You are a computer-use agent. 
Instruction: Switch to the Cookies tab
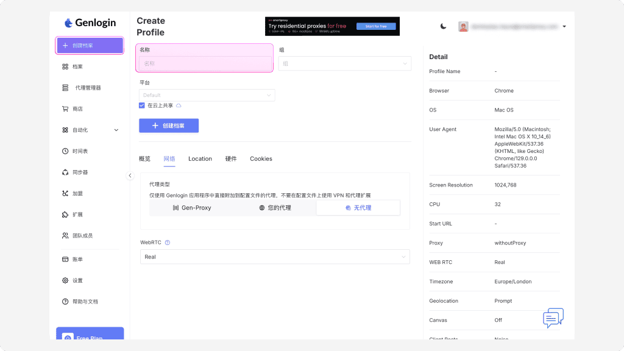pos(261,159)
